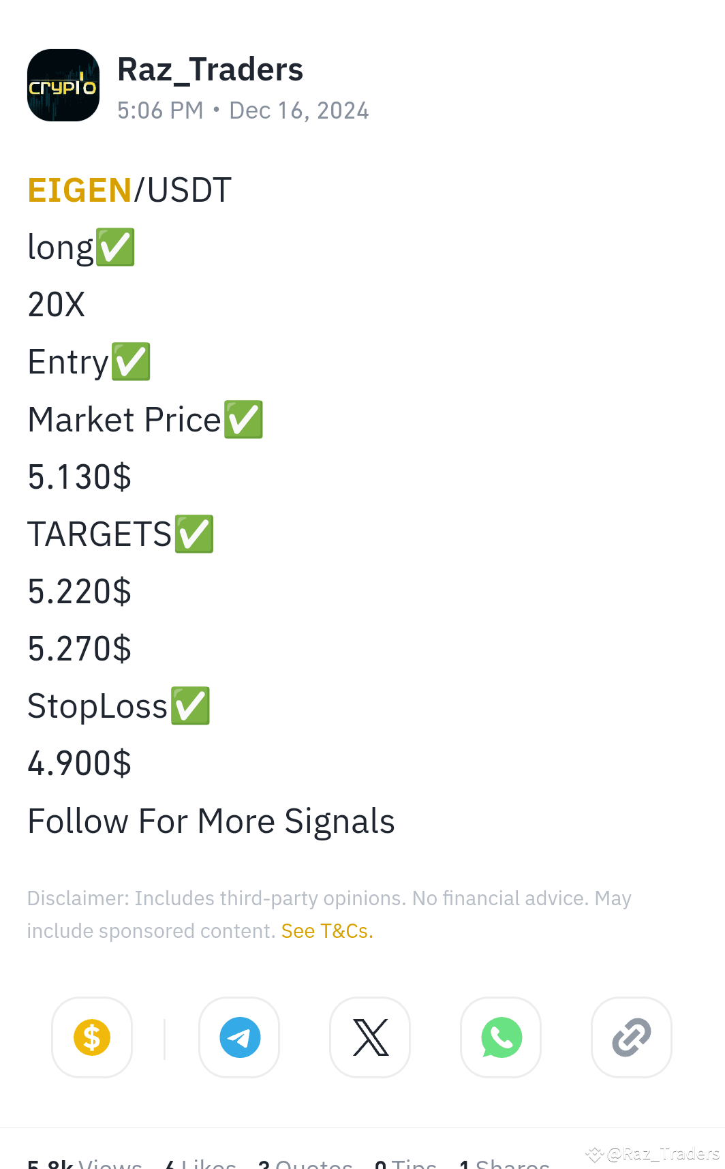Share the post via Telegram icon
The width and height of the screenshot is (725, 1169).
click(239, 1037)
